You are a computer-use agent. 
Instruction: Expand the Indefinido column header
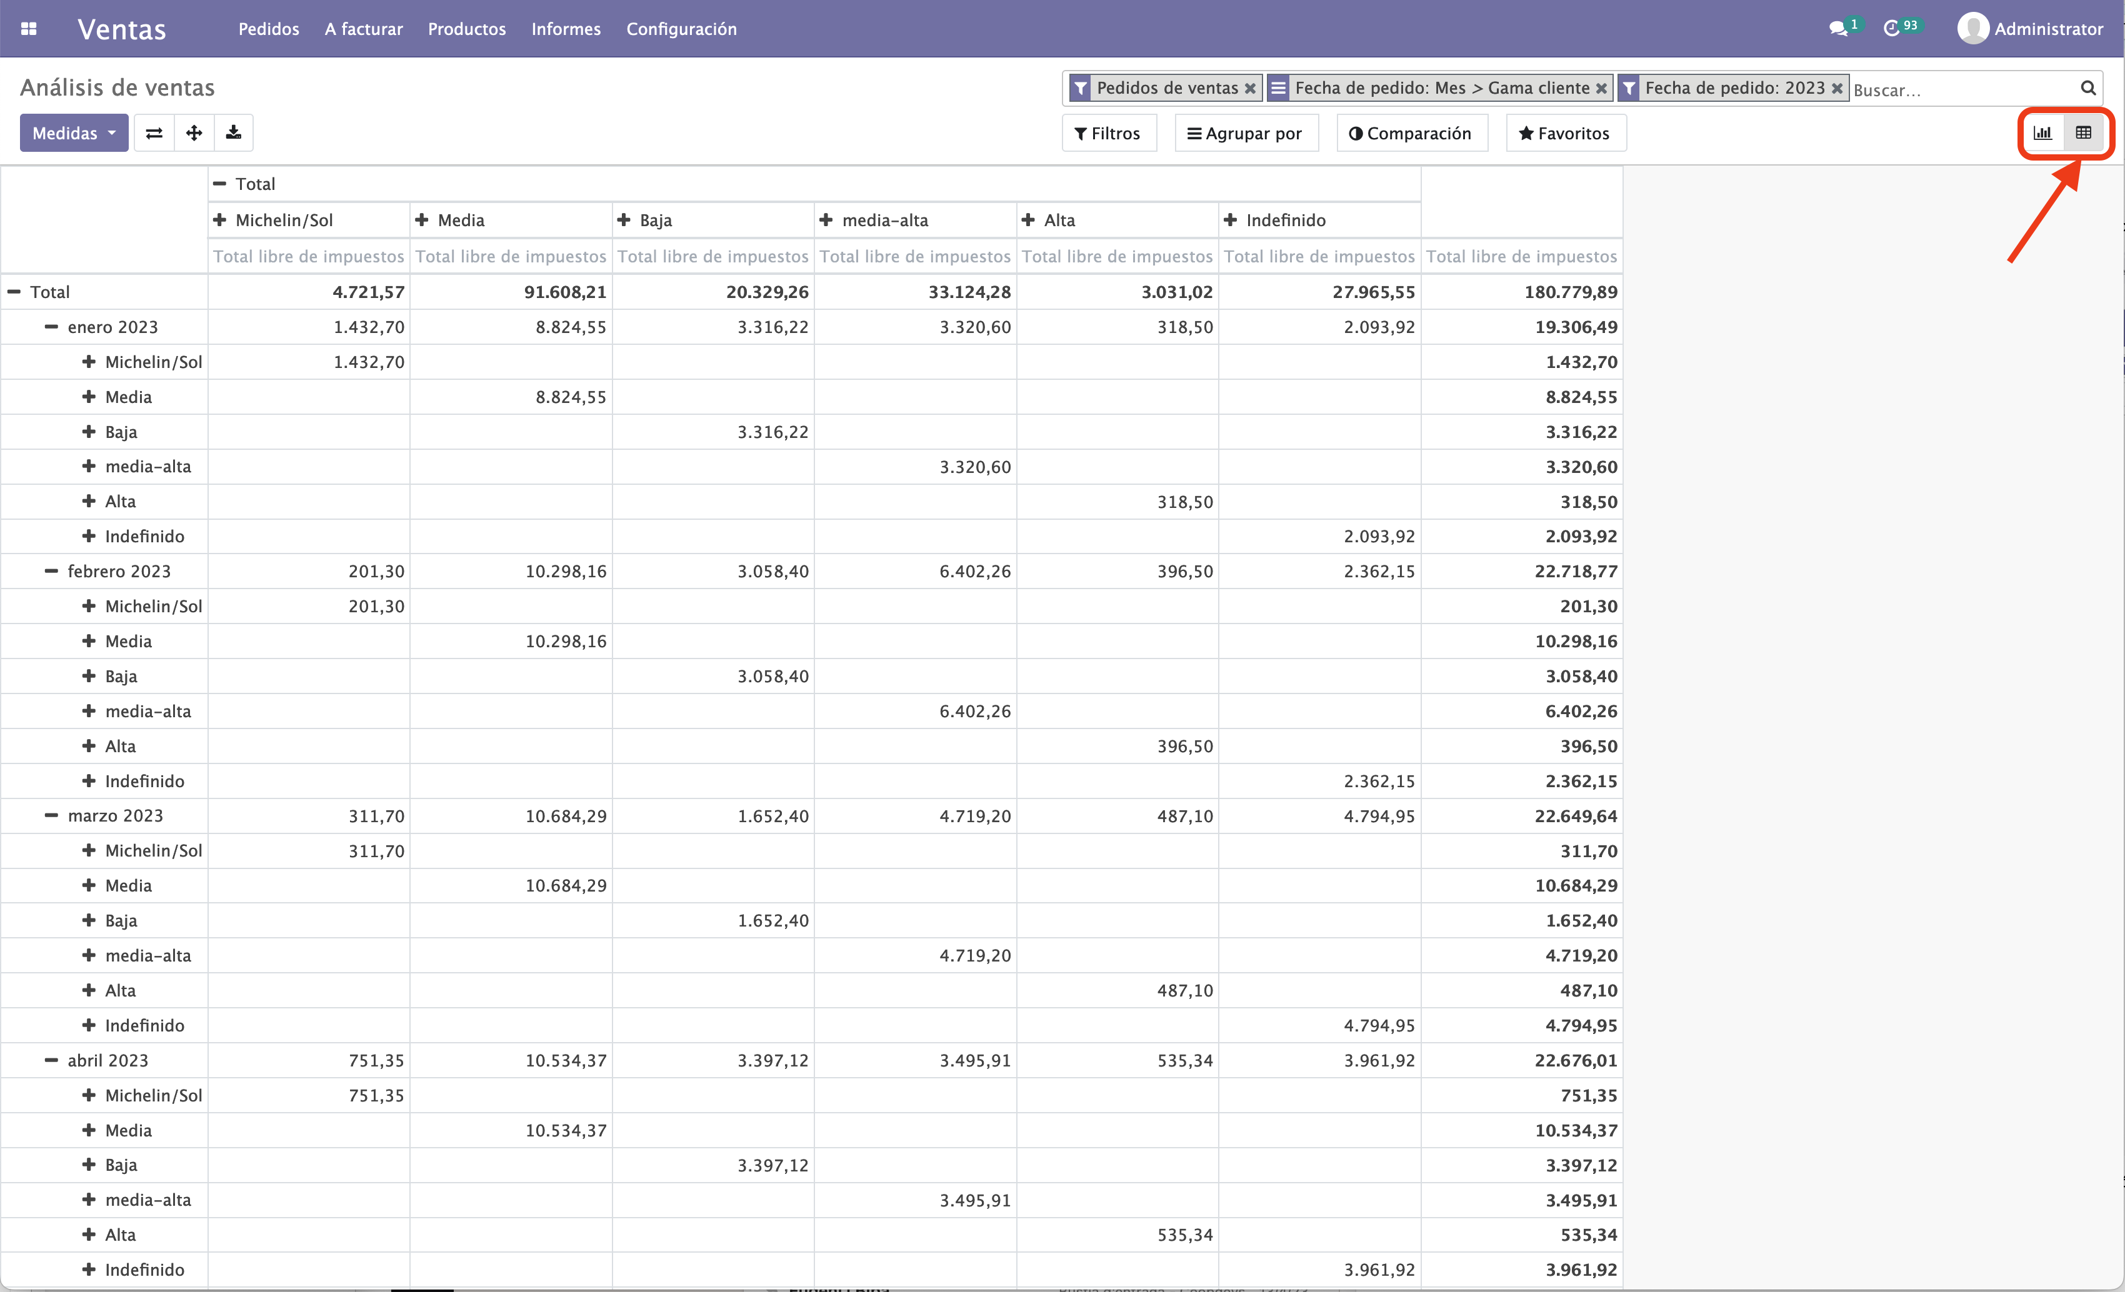point(1319,220)
